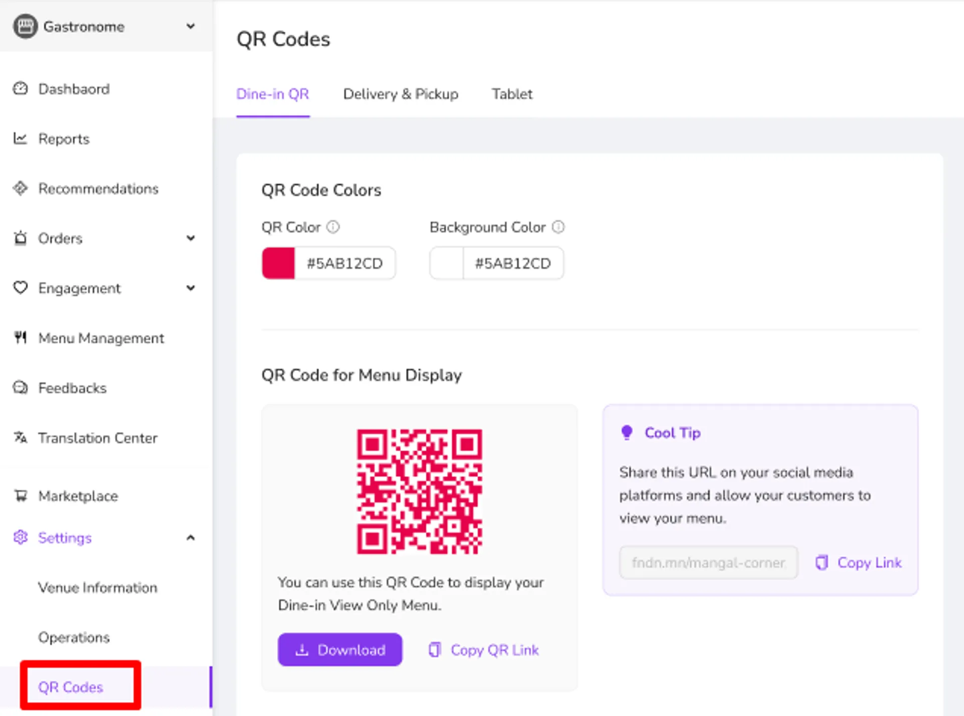Click the menu display QR code image
This screenshot has height=716, width=964.
(419, 491)
